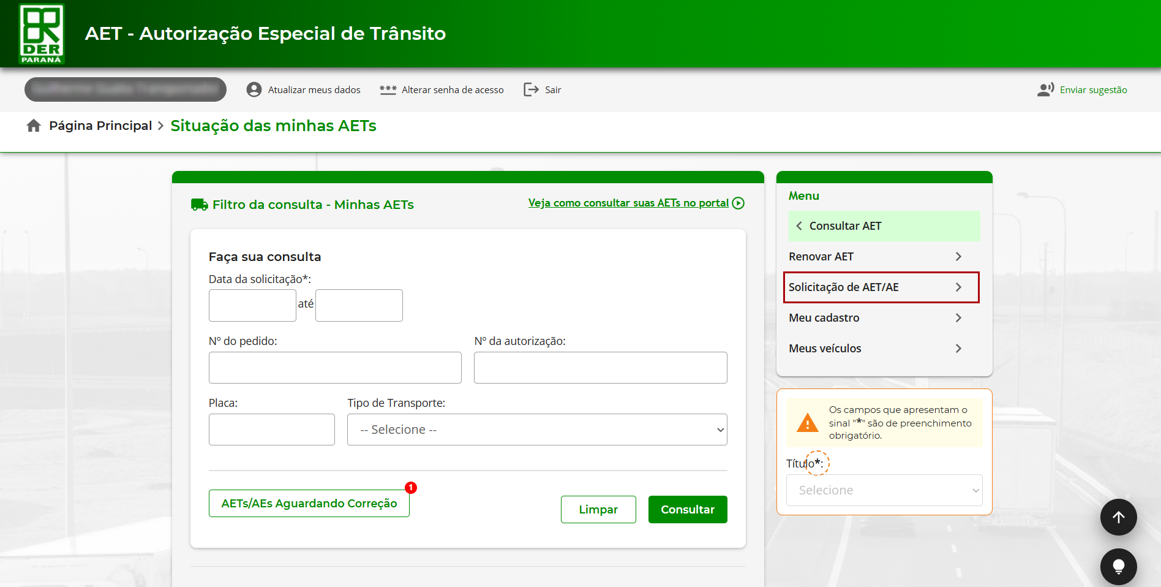This screenshot has width=1161, height=587.
Task: Click the breadcrumb chevron separator
Action: tap(161, 126)
